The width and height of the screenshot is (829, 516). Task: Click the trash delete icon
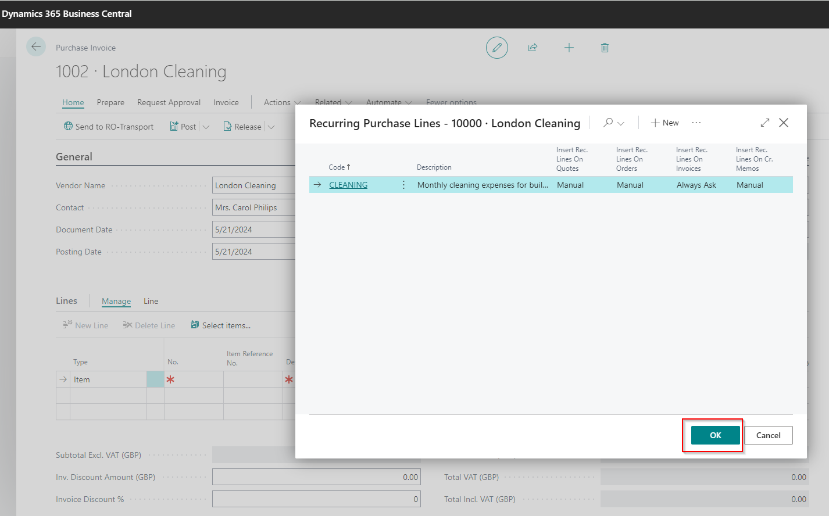pos(605,48)
